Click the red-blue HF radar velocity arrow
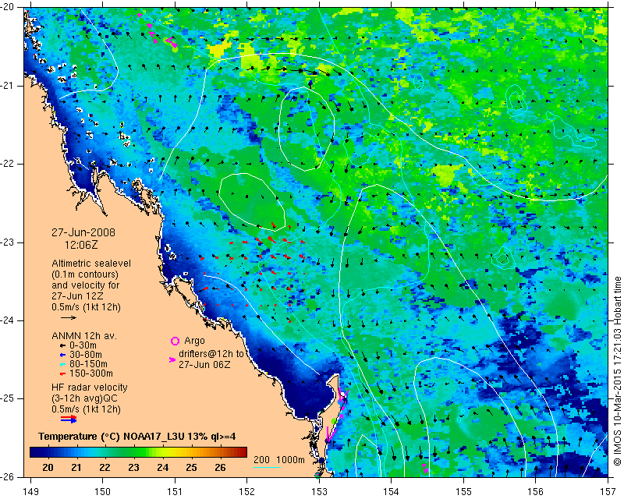Image resolution: width=624 pixels, height=499 pixels. 69,419
